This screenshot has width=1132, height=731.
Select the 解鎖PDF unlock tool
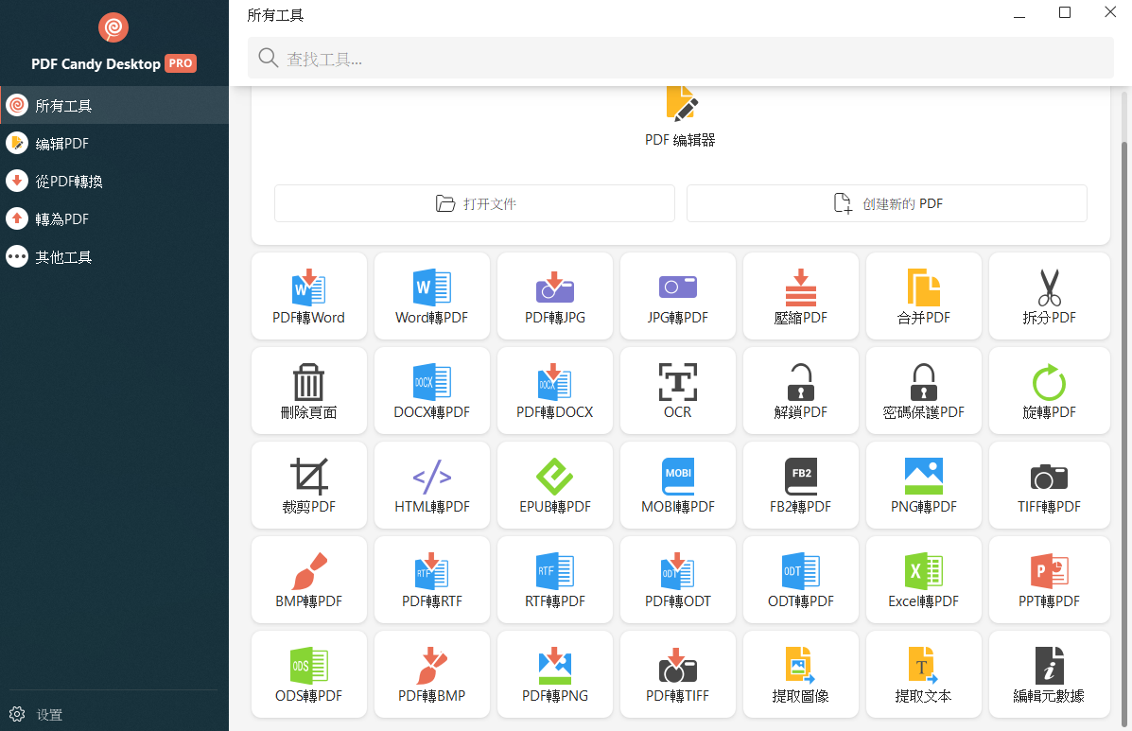point(801,391)
